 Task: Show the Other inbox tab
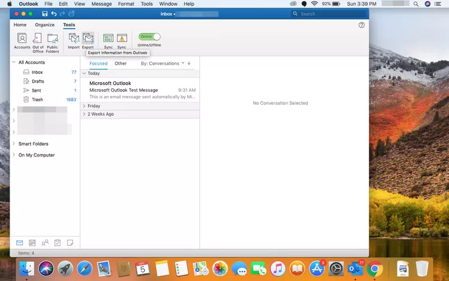click(x=120, y=64)
